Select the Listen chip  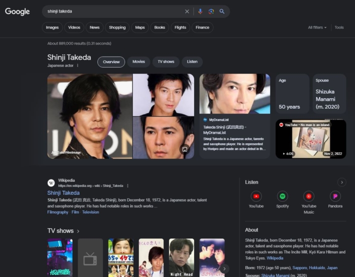pyautogui.click(x=192, y=62)
